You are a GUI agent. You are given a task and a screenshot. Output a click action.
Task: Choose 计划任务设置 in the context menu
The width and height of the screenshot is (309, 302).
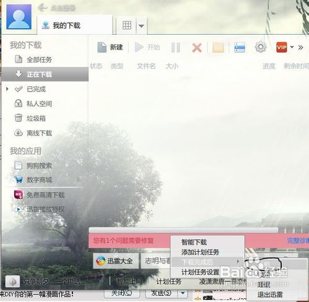tap(208, 272)
